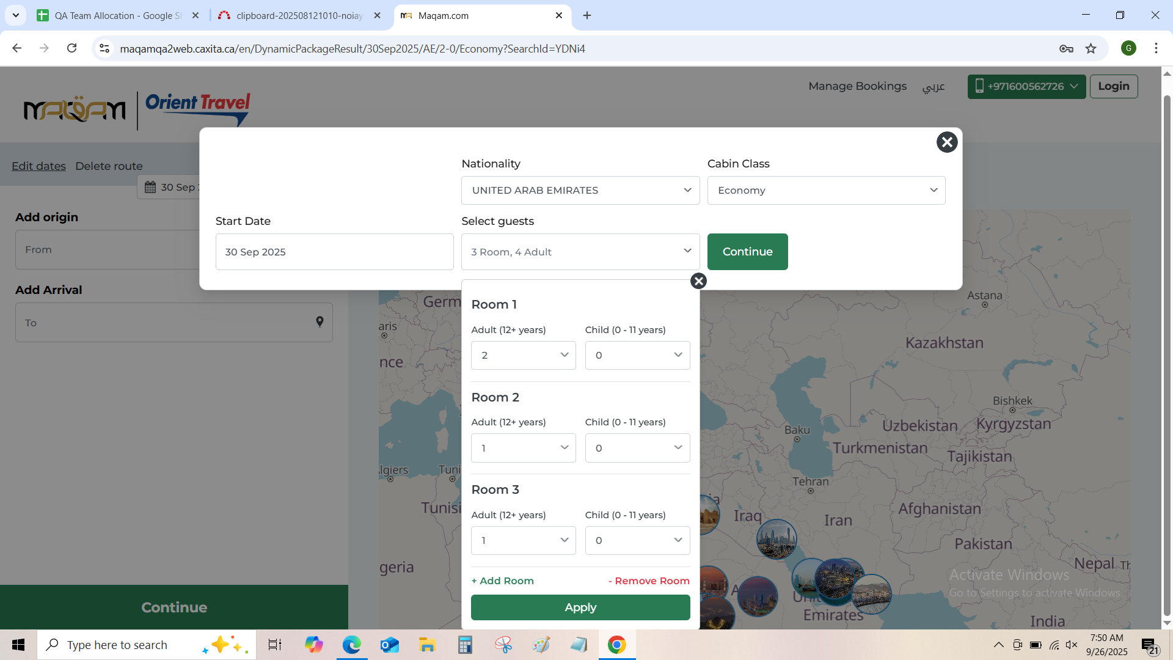Bookmark page with the star icon
1173x660 pixels.
[x=1091, y=48]
